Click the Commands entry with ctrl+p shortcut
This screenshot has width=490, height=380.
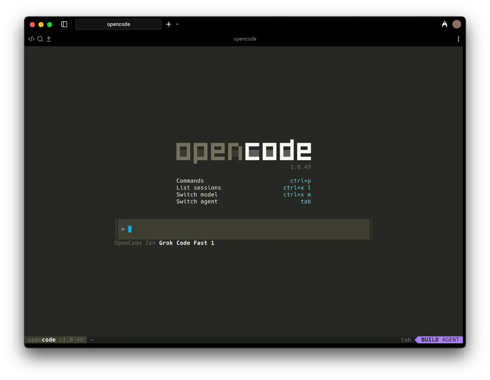(x=190, y=181)
